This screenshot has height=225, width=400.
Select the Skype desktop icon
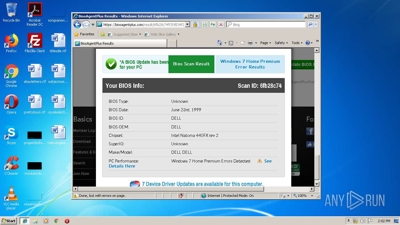click(x=11, y=135)
